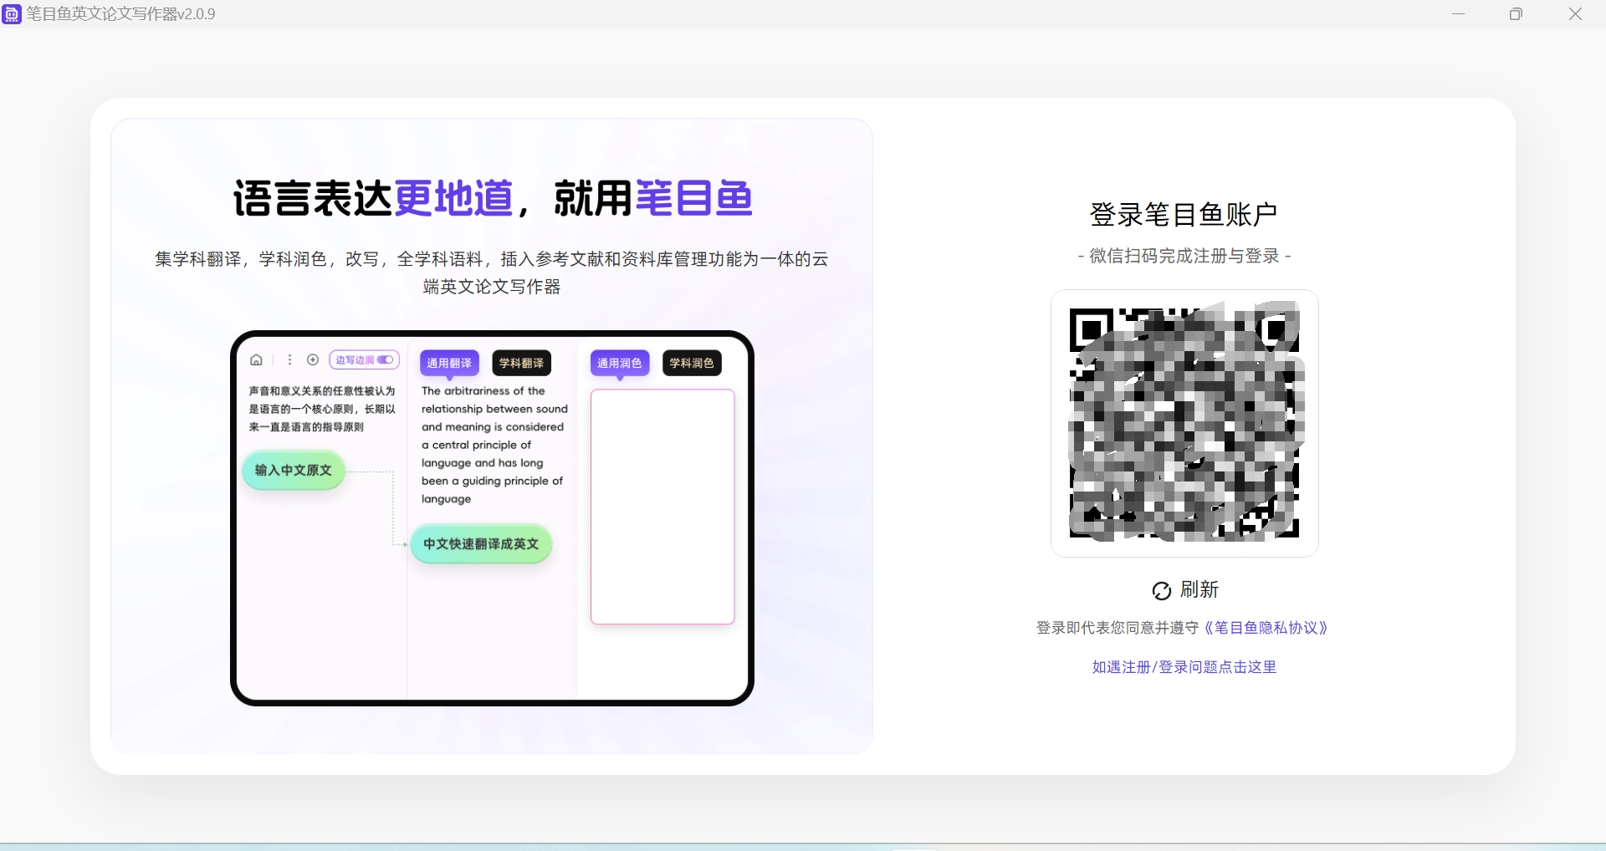Click the 通用翻译 speech bubble label
Viewport: 1606px width, 851px height.
(x=449, y=363)
